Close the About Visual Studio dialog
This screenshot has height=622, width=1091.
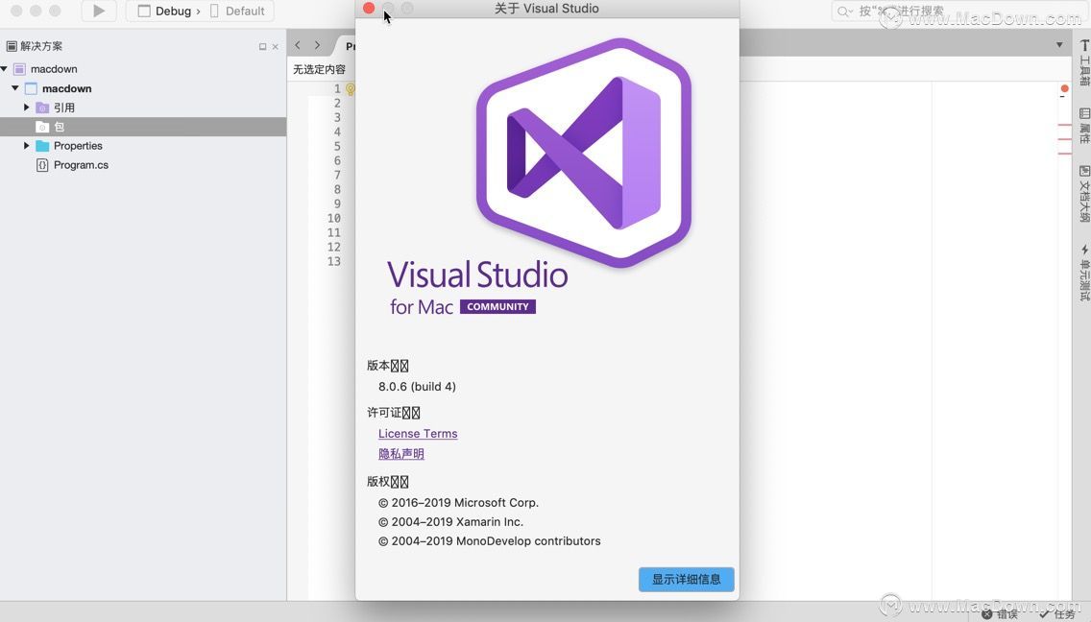point(369,9)
